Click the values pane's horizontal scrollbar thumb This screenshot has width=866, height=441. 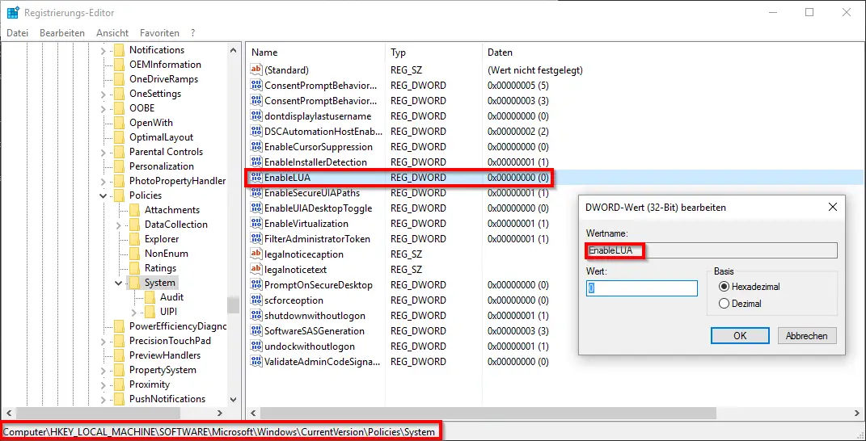click(x=488, y=413)
